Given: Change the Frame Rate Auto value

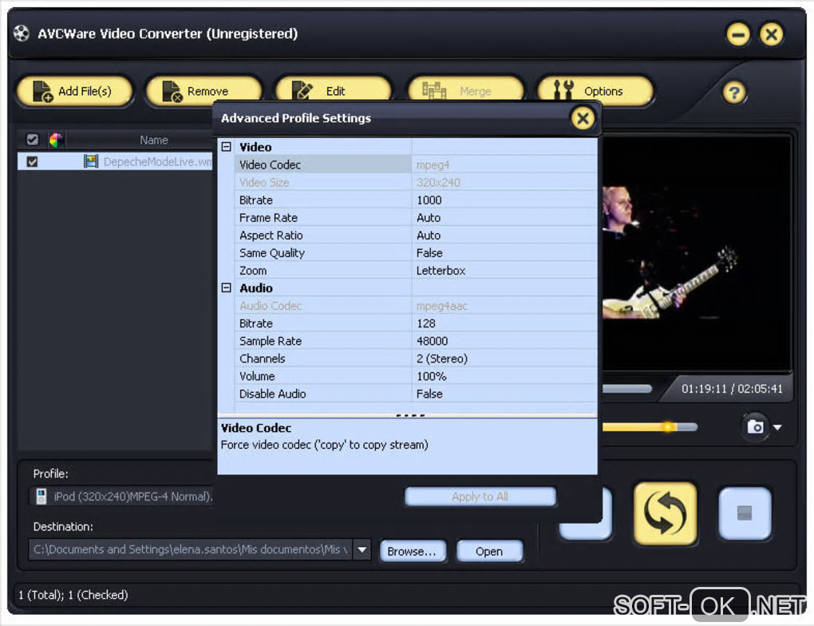Looking at the screenshot, I should coord(504,218).
